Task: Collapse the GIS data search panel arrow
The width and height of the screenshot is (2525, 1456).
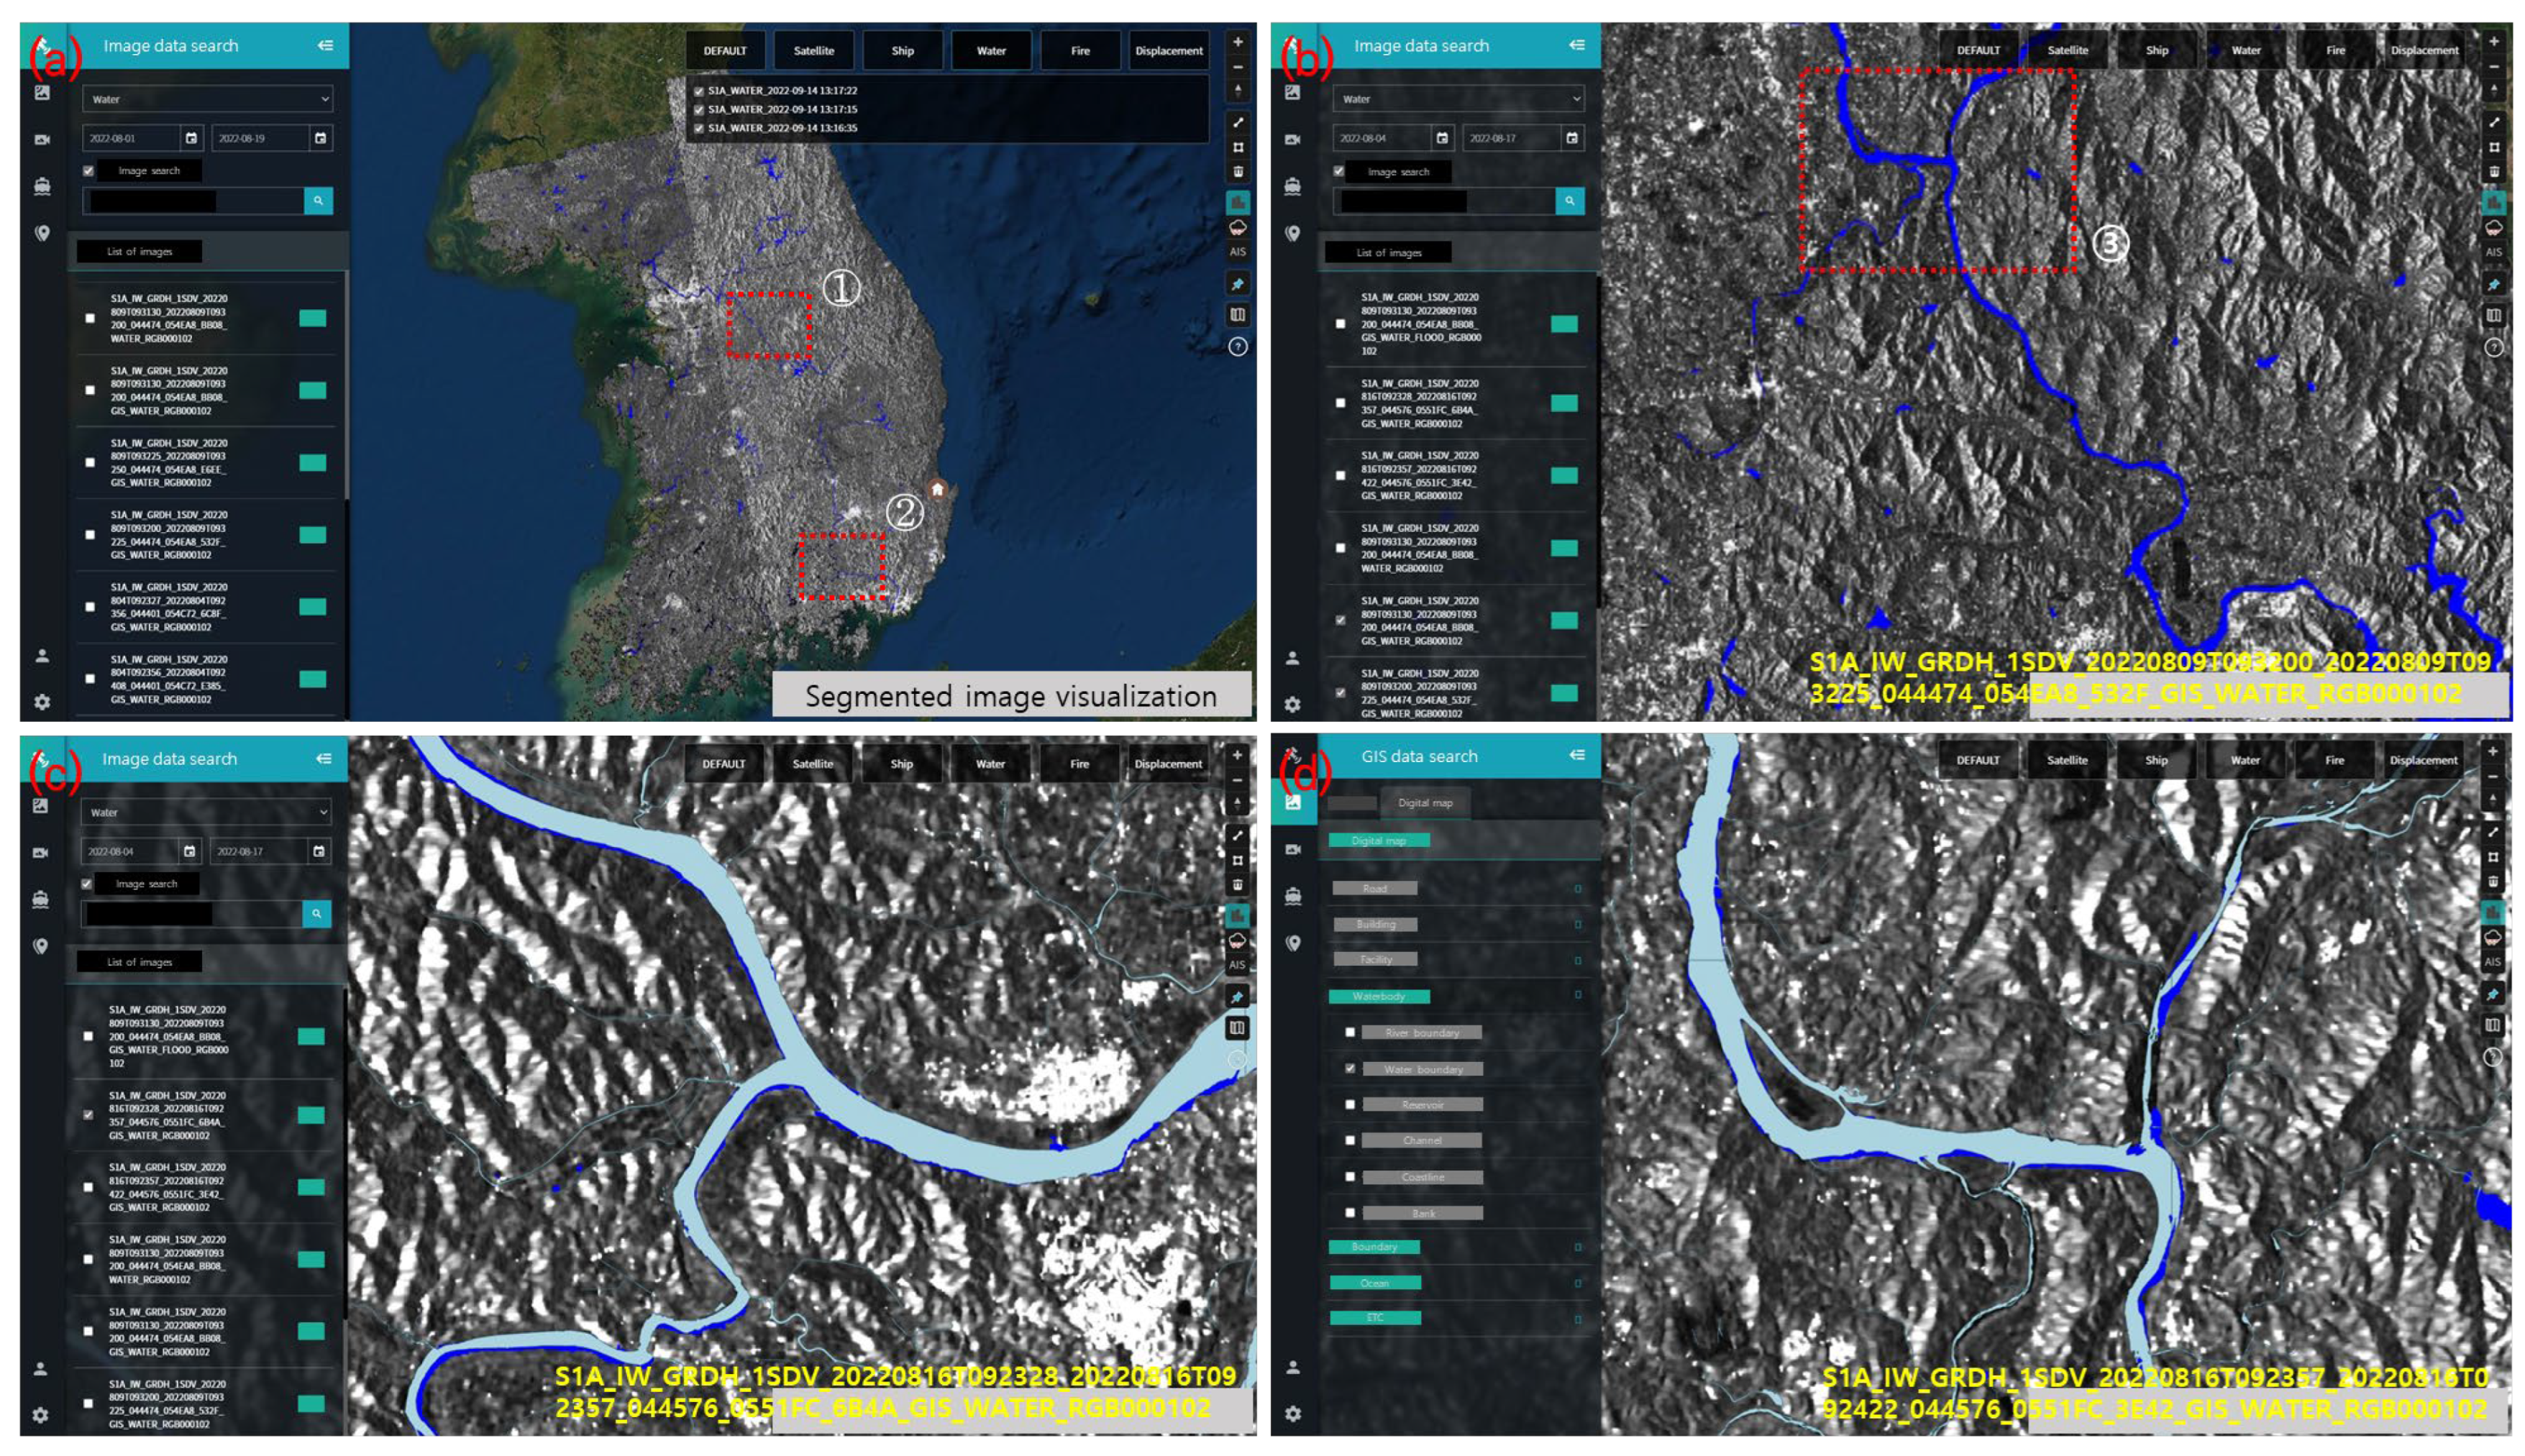Action: [1577, 755]
